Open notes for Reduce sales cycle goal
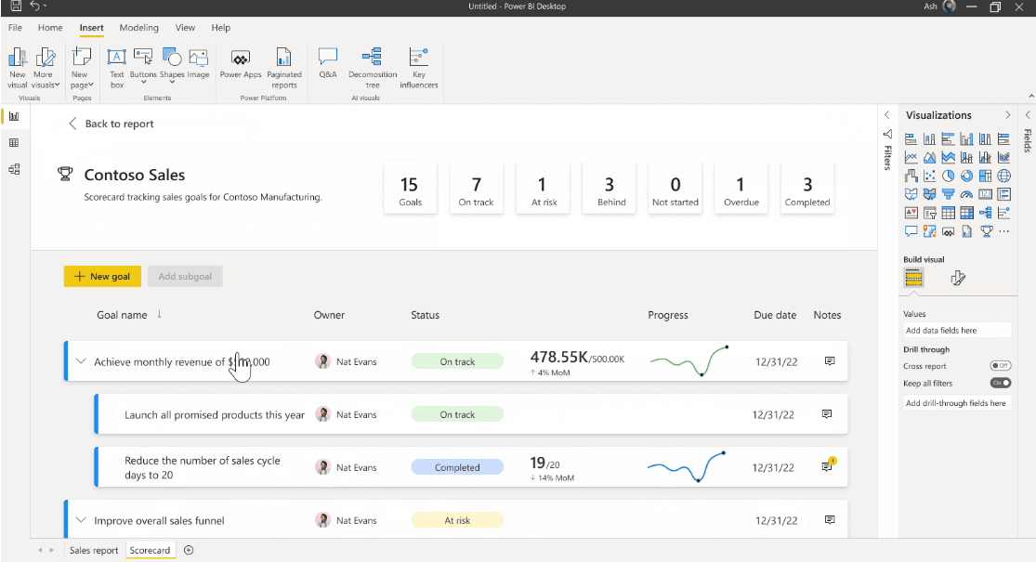 826,466
